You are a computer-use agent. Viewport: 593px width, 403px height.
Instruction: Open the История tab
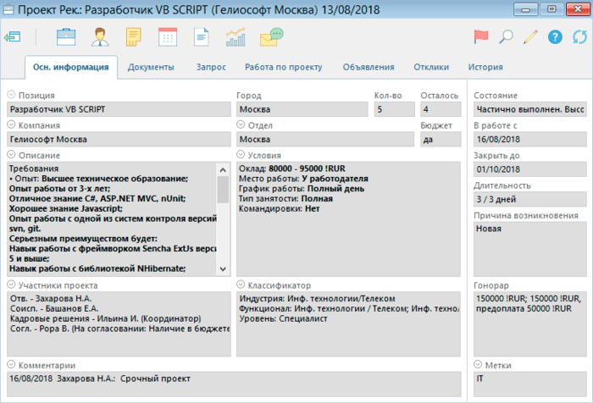tap(485, 67)
